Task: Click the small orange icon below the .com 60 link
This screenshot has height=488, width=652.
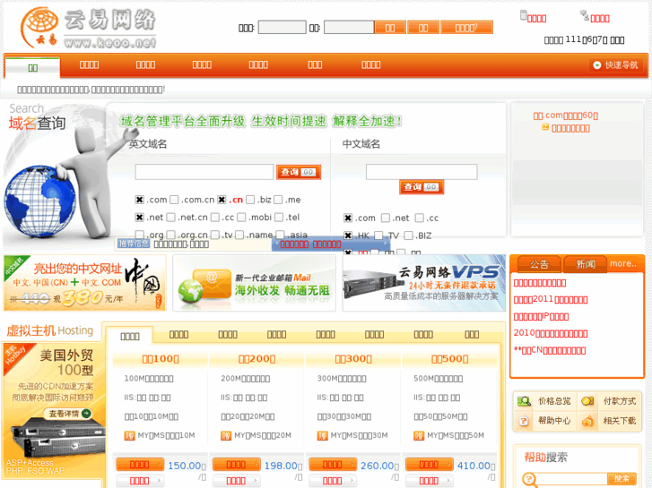Action: pos(545,127)
